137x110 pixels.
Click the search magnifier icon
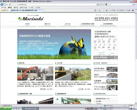pyautogui.click(x=134, y=4)
